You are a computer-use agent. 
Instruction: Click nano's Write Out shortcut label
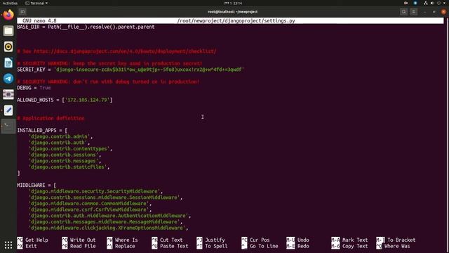pyautogui.click(x=83, y=240)
